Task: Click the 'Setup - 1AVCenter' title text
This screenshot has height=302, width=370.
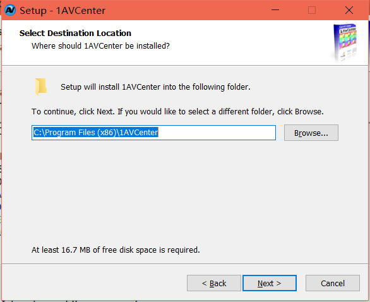Action: (63, 11)
